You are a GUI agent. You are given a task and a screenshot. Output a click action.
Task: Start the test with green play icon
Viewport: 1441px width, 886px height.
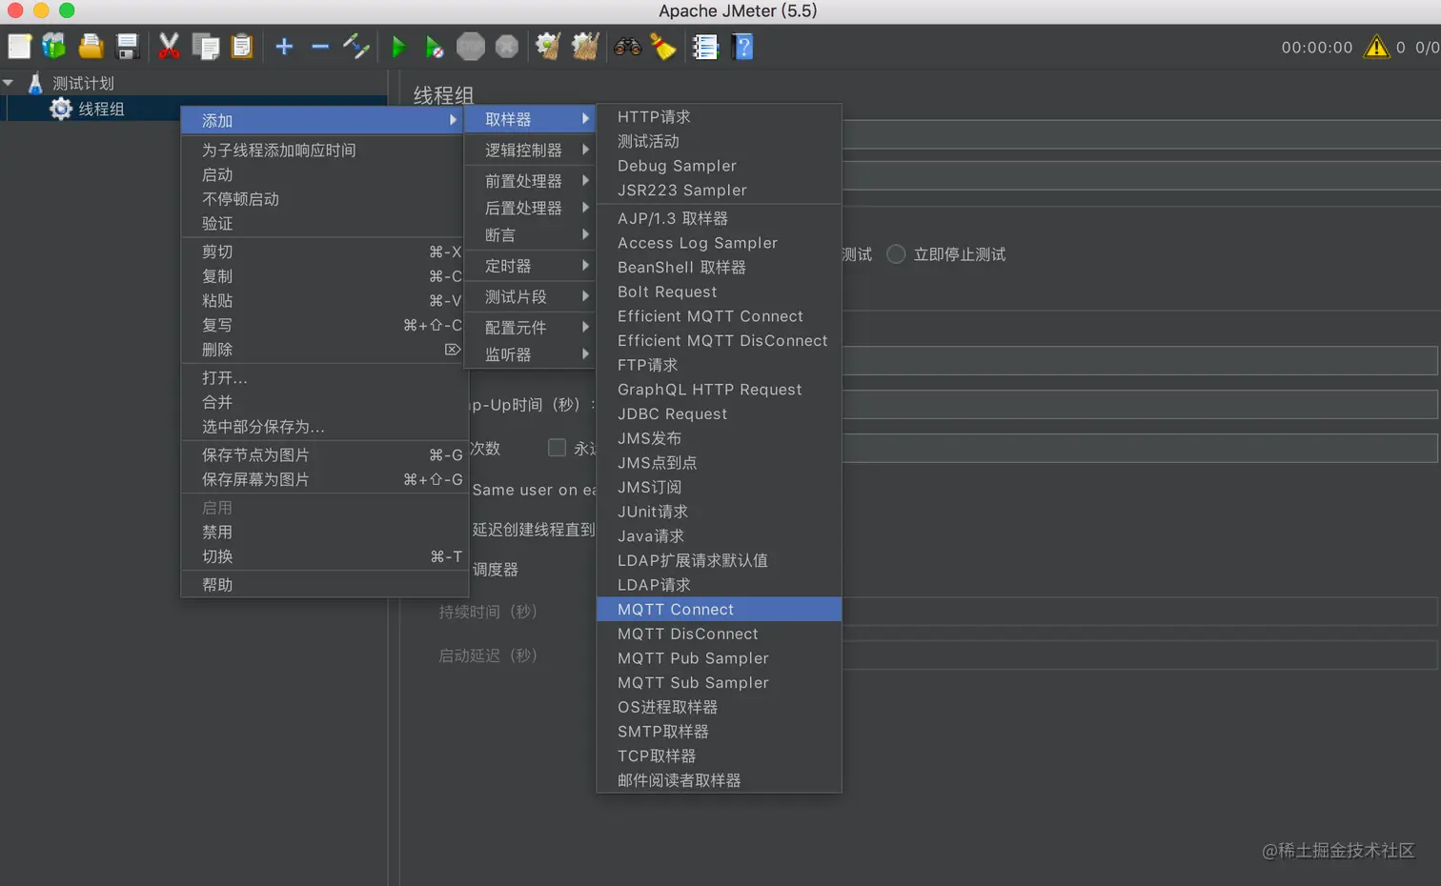tap(398, 47)
